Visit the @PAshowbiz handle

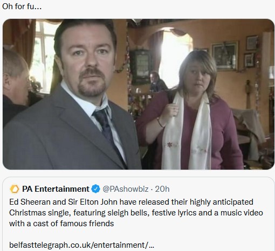coord(126,189)
